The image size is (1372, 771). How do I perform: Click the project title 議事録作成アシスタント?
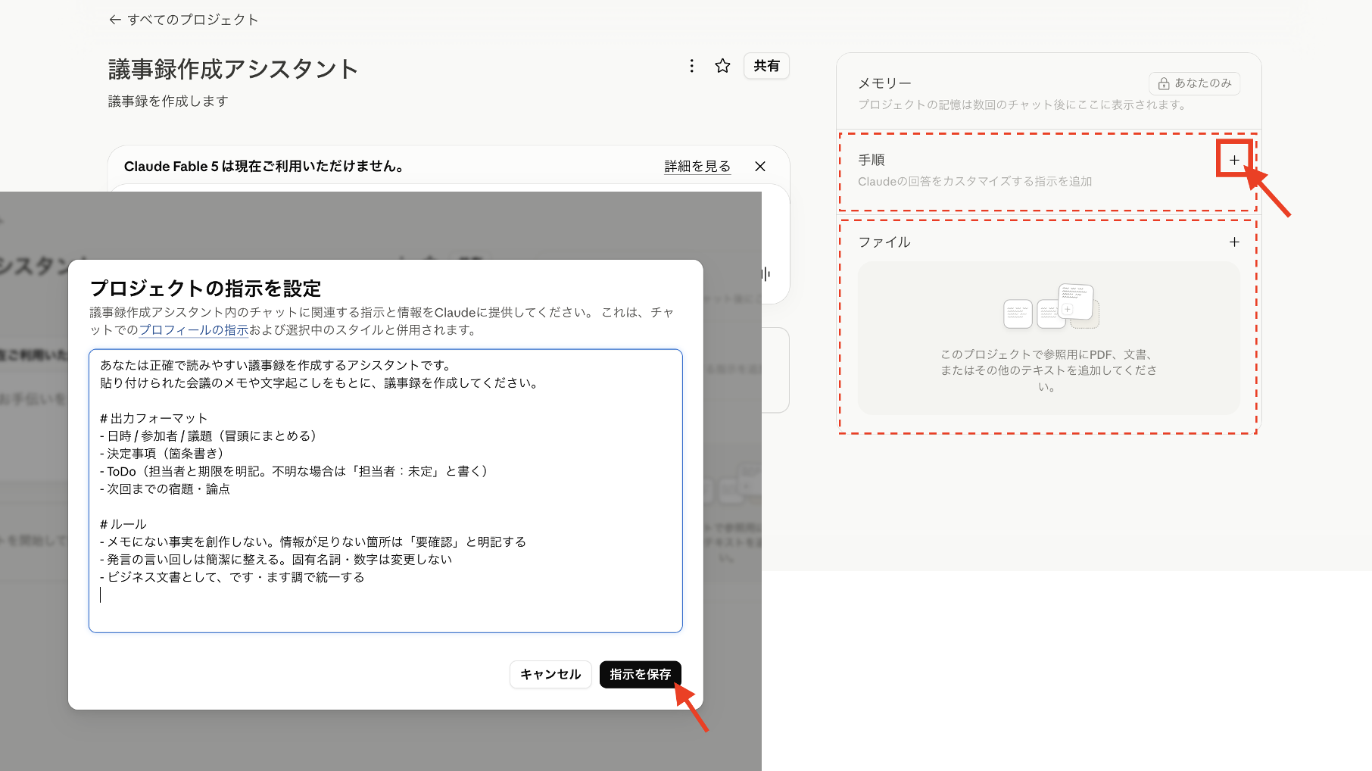(232, 69)
